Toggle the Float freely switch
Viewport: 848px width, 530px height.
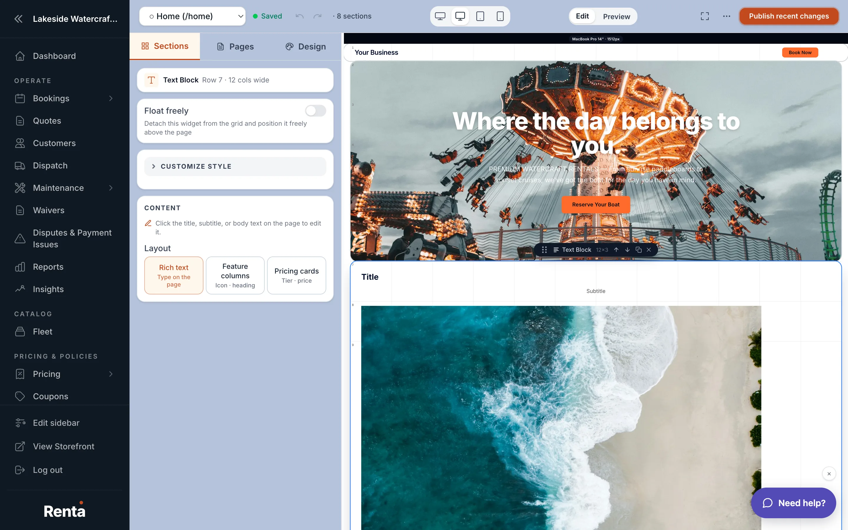(x=315, y=111)
